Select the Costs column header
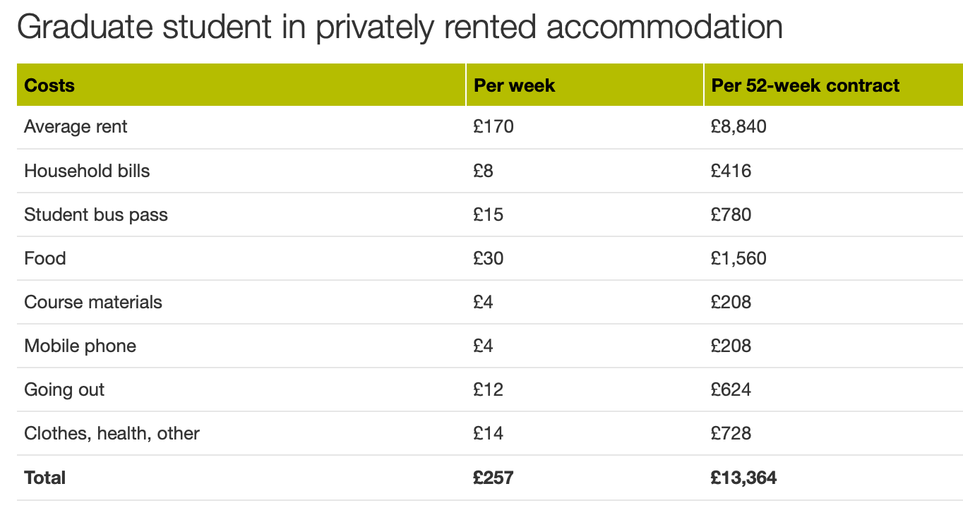The width and height of the screenshot is (963, 515). (x=49, y=86)
